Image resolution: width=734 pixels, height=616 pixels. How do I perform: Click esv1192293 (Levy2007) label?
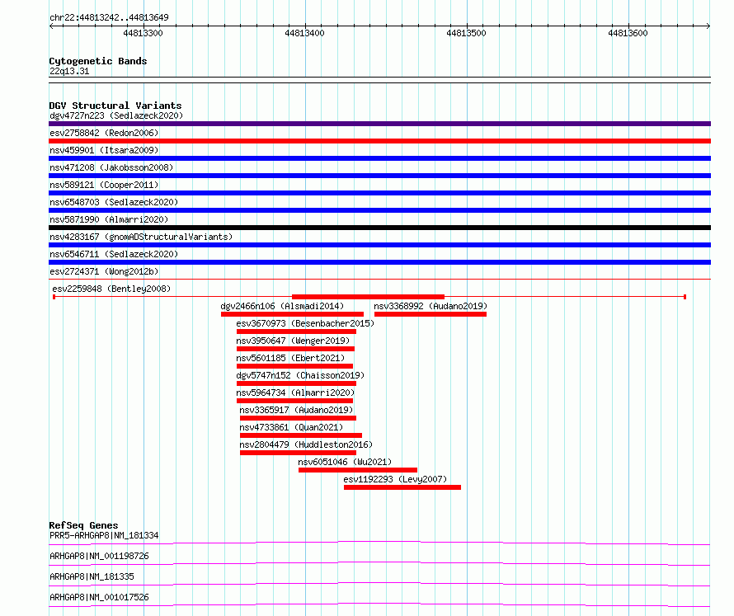pyautogui.click(x=395, y=479)
